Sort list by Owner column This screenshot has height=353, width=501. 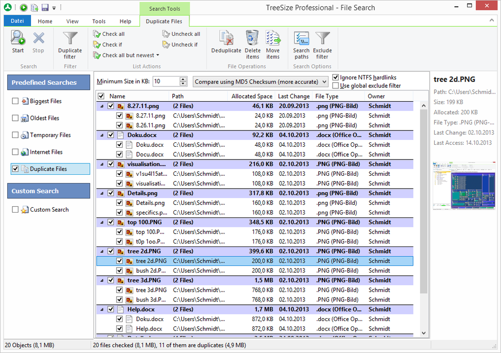tap(389, 96)
